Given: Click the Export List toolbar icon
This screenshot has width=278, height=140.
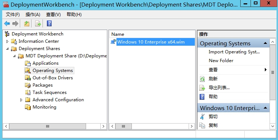Looking at the screenshot, I should (x=38, y=23).
